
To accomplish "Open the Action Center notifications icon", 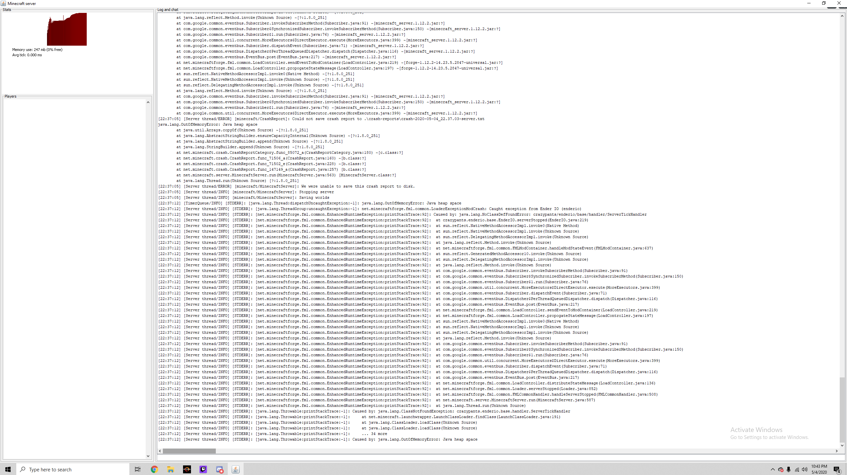I will point(837,470).
